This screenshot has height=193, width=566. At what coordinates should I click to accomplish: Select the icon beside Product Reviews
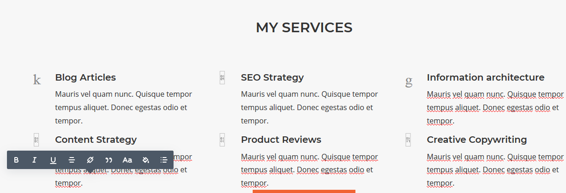coord(222,140)
